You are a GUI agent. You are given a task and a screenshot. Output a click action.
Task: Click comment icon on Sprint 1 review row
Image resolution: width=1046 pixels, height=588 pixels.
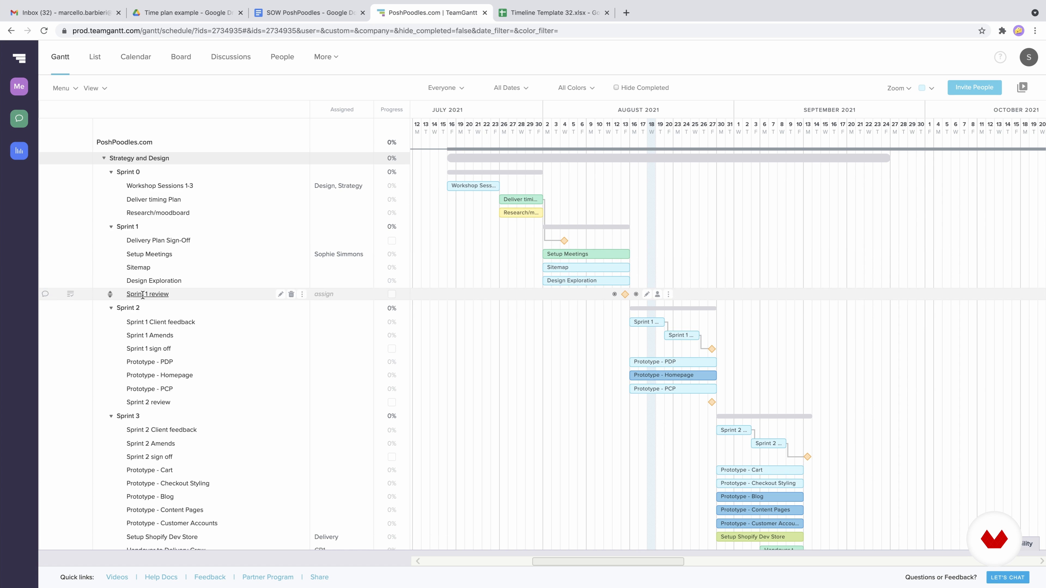tap(45, 294)
